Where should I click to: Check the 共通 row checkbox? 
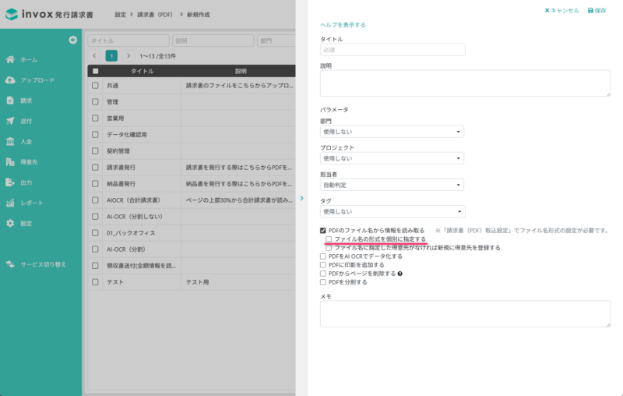pyautogui.click(x=95, y=86)
